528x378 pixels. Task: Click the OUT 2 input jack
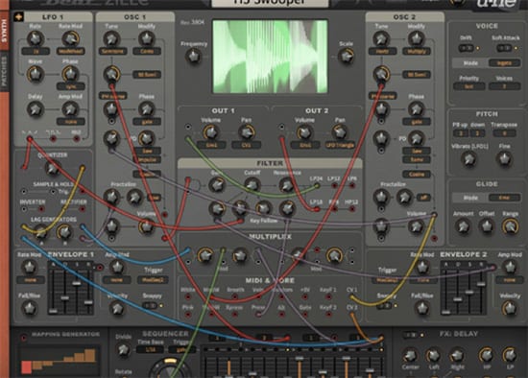[281, 128]
